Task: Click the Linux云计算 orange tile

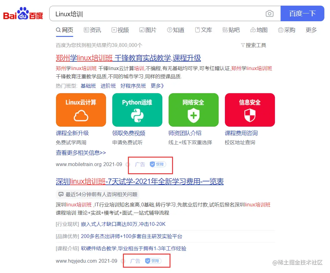Action: pyautogui.click(x=81, y=110)
